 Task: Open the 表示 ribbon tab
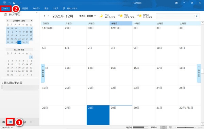[47, 9]
